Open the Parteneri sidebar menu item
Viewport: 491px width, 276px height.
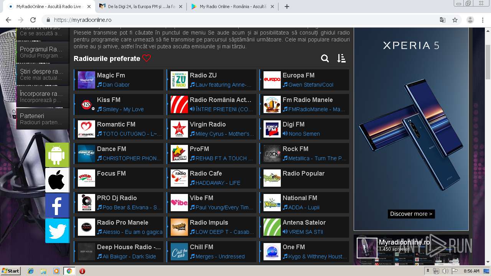click(x=43, y=119)
